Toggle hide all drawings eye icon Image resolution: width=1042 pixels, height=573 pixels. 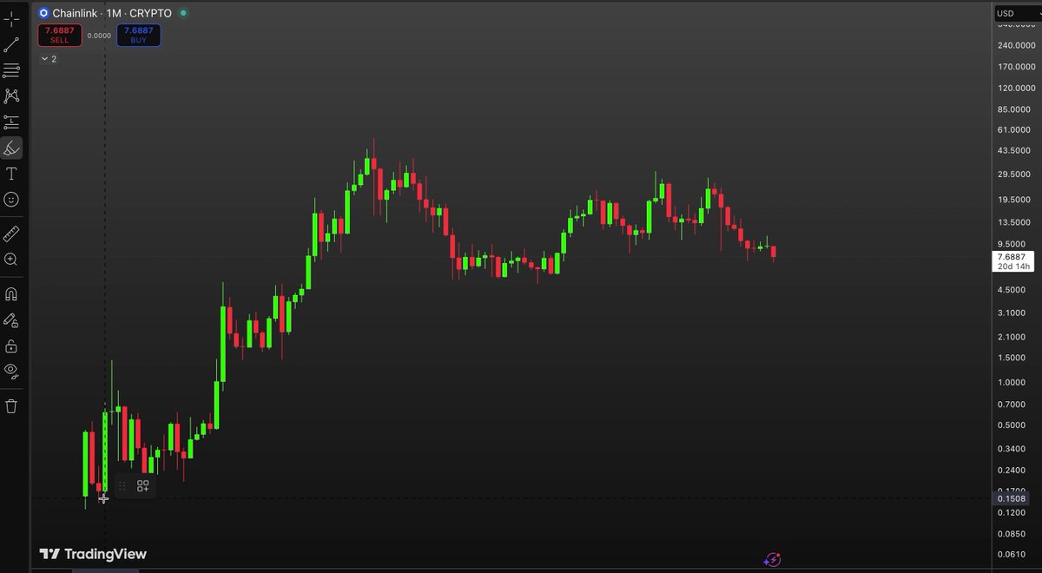pos(11,372)
